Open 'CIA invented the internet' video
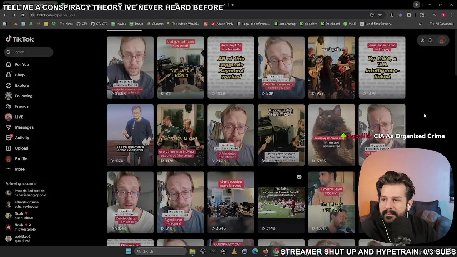 (x=231, y=135)
